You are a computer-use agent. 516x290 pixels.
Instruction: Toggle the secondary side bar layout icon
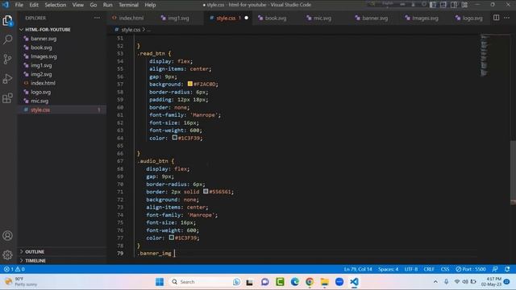tap(454, 5)
